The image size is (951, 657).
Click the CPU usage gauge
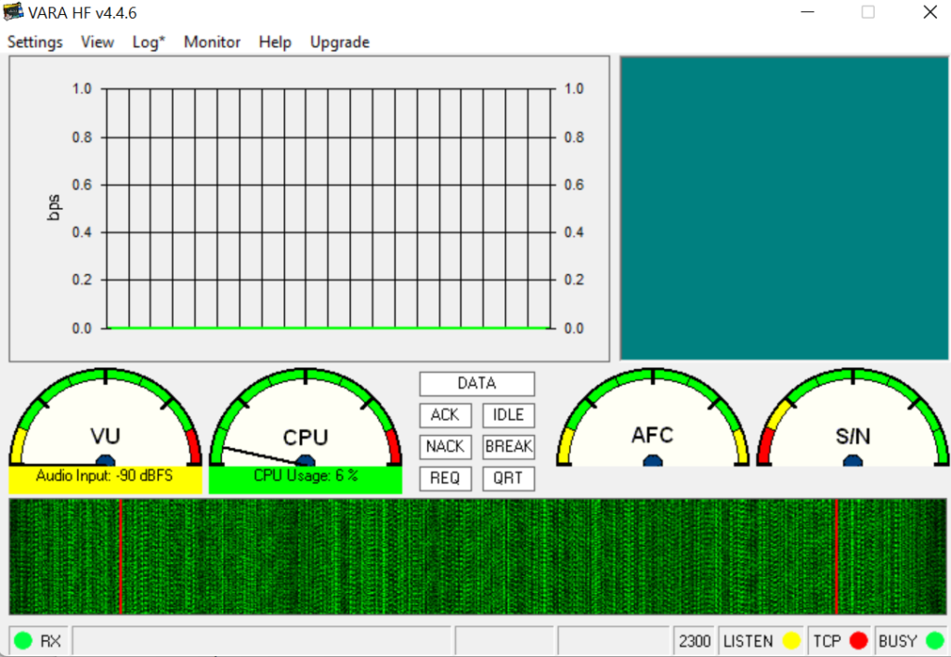click(306, 423)
